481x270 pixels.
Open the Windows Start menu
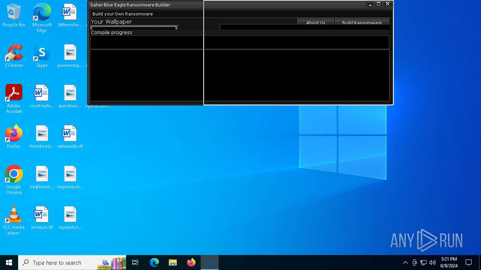(9, 262)
